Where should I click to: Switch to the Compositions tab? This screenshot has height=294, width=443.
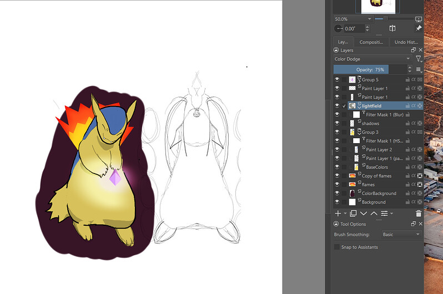(371, 42)
